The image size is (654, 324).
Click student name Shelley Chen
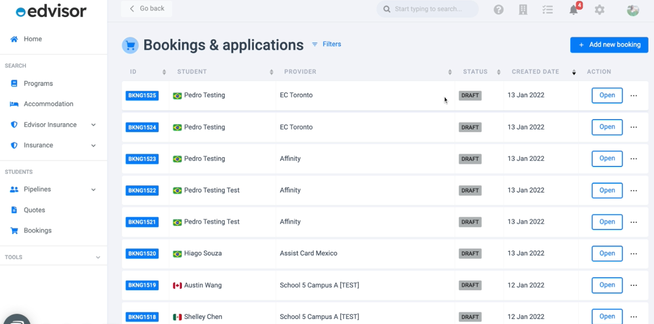(x=203, y=317)
